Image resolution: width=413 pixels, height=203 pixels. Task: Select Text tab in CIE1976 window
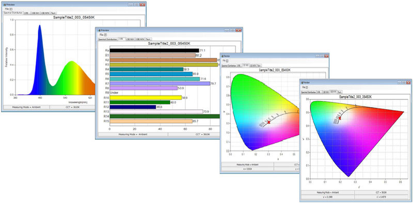(x=340, y=92)
